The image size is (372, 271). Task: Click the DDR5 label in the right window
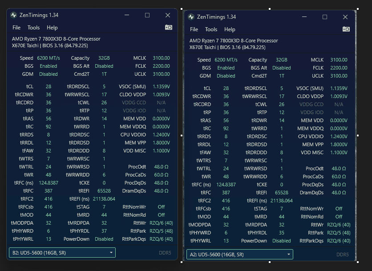click(342, 255)
